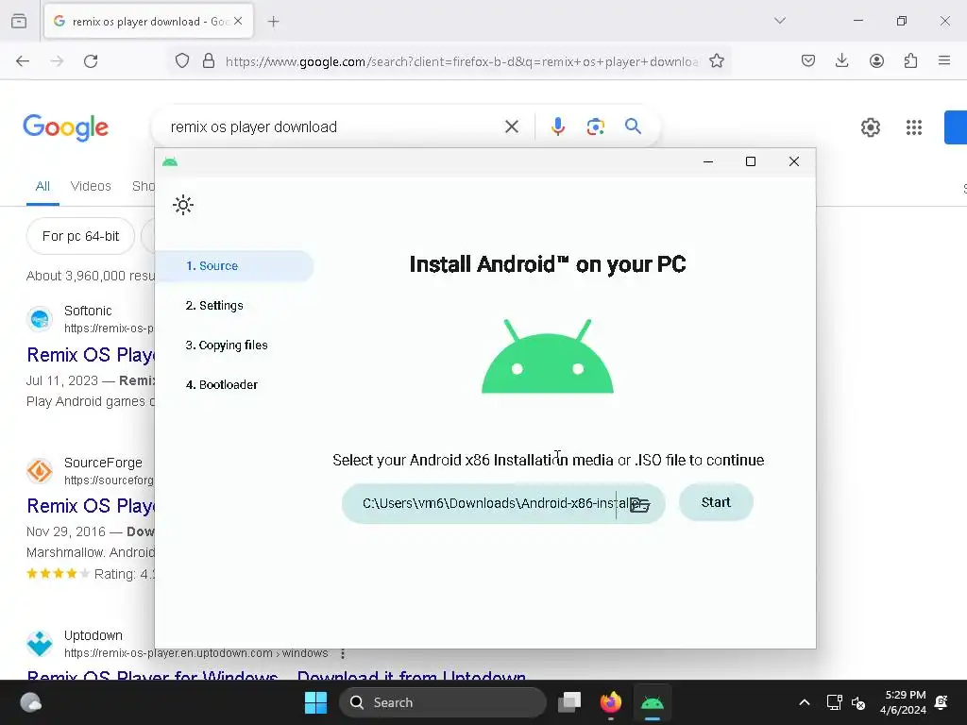967x725 pixels.
Task: Select the All results tab
Action: coord(42,186)
